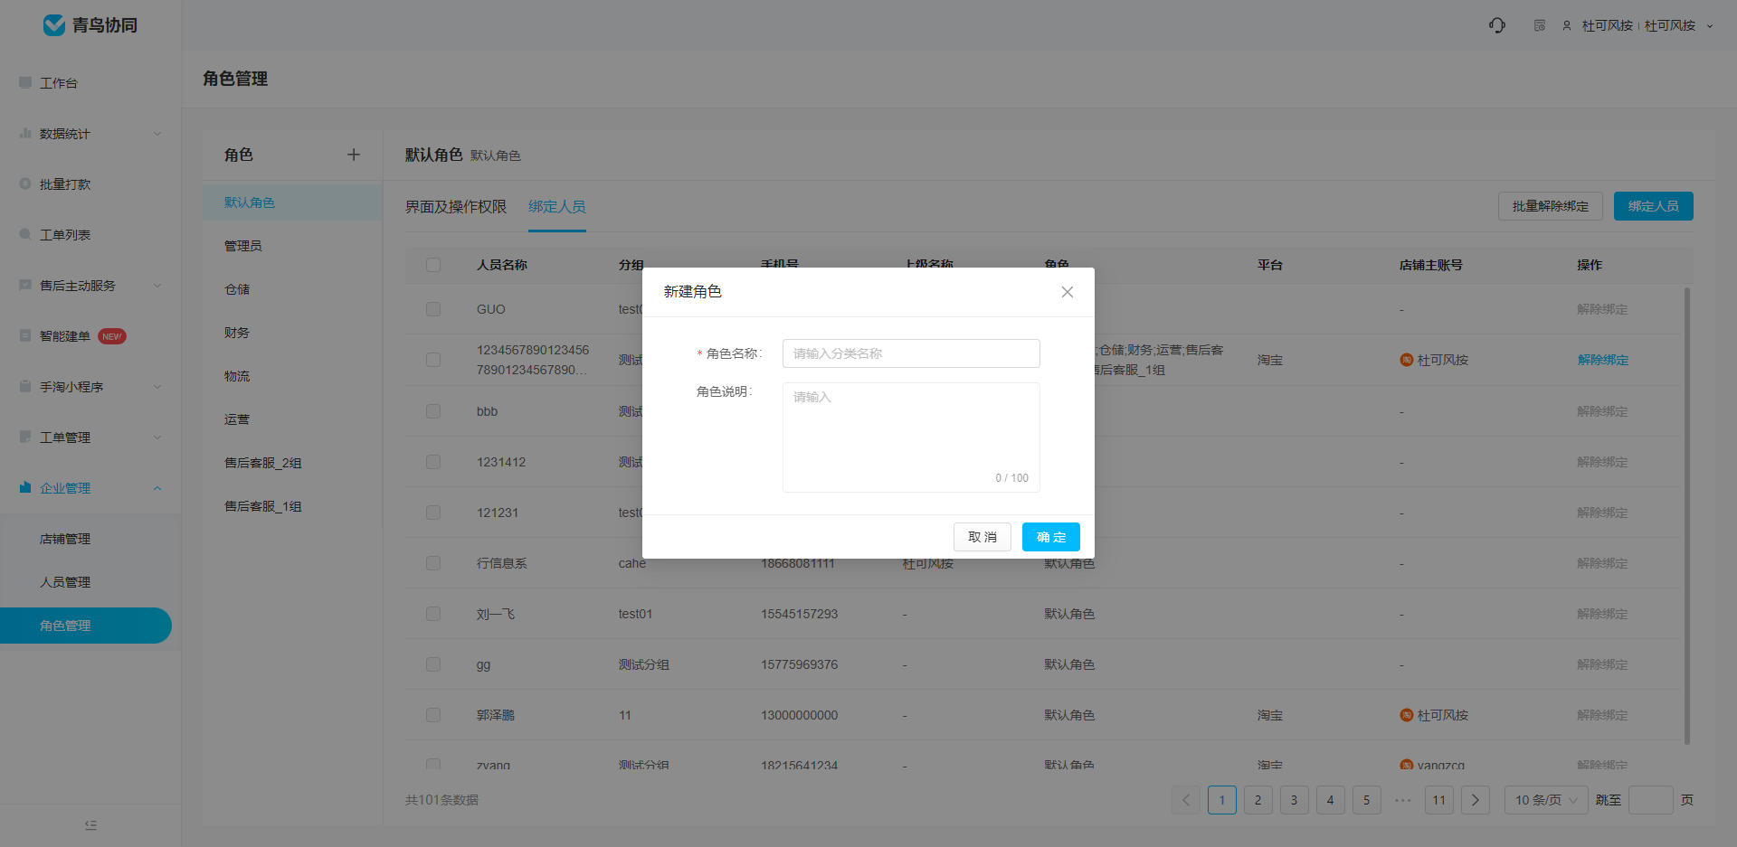The height and width of the screenshot is (847, 1737).
Task: Expand the 工单管理 menu chevron
Action: tap(157, 438)
